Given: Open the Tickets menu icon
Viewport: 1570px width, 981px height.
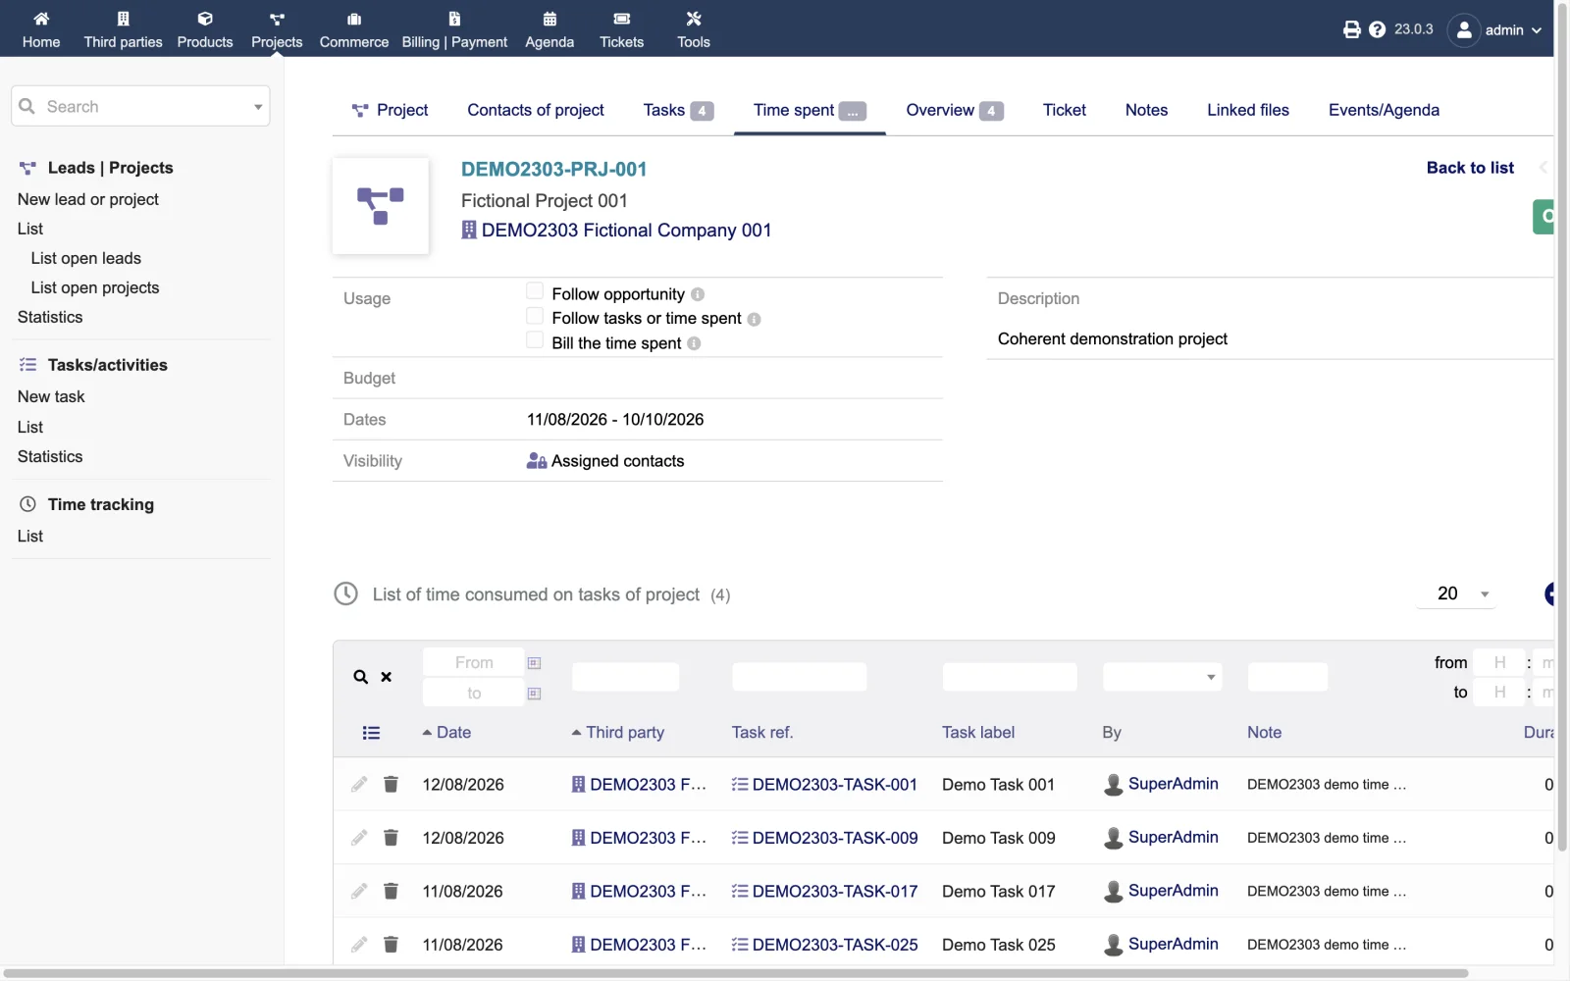Looking at the screenshot, I should [x=622, y=19].
